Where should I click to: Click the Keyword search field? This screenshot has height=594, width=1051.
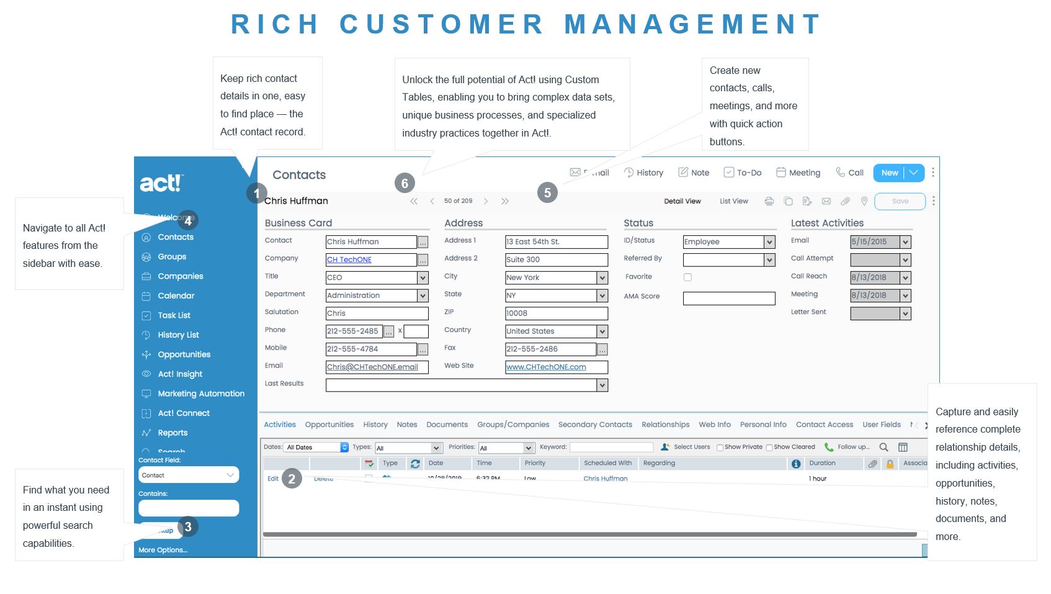coord(611,447)
